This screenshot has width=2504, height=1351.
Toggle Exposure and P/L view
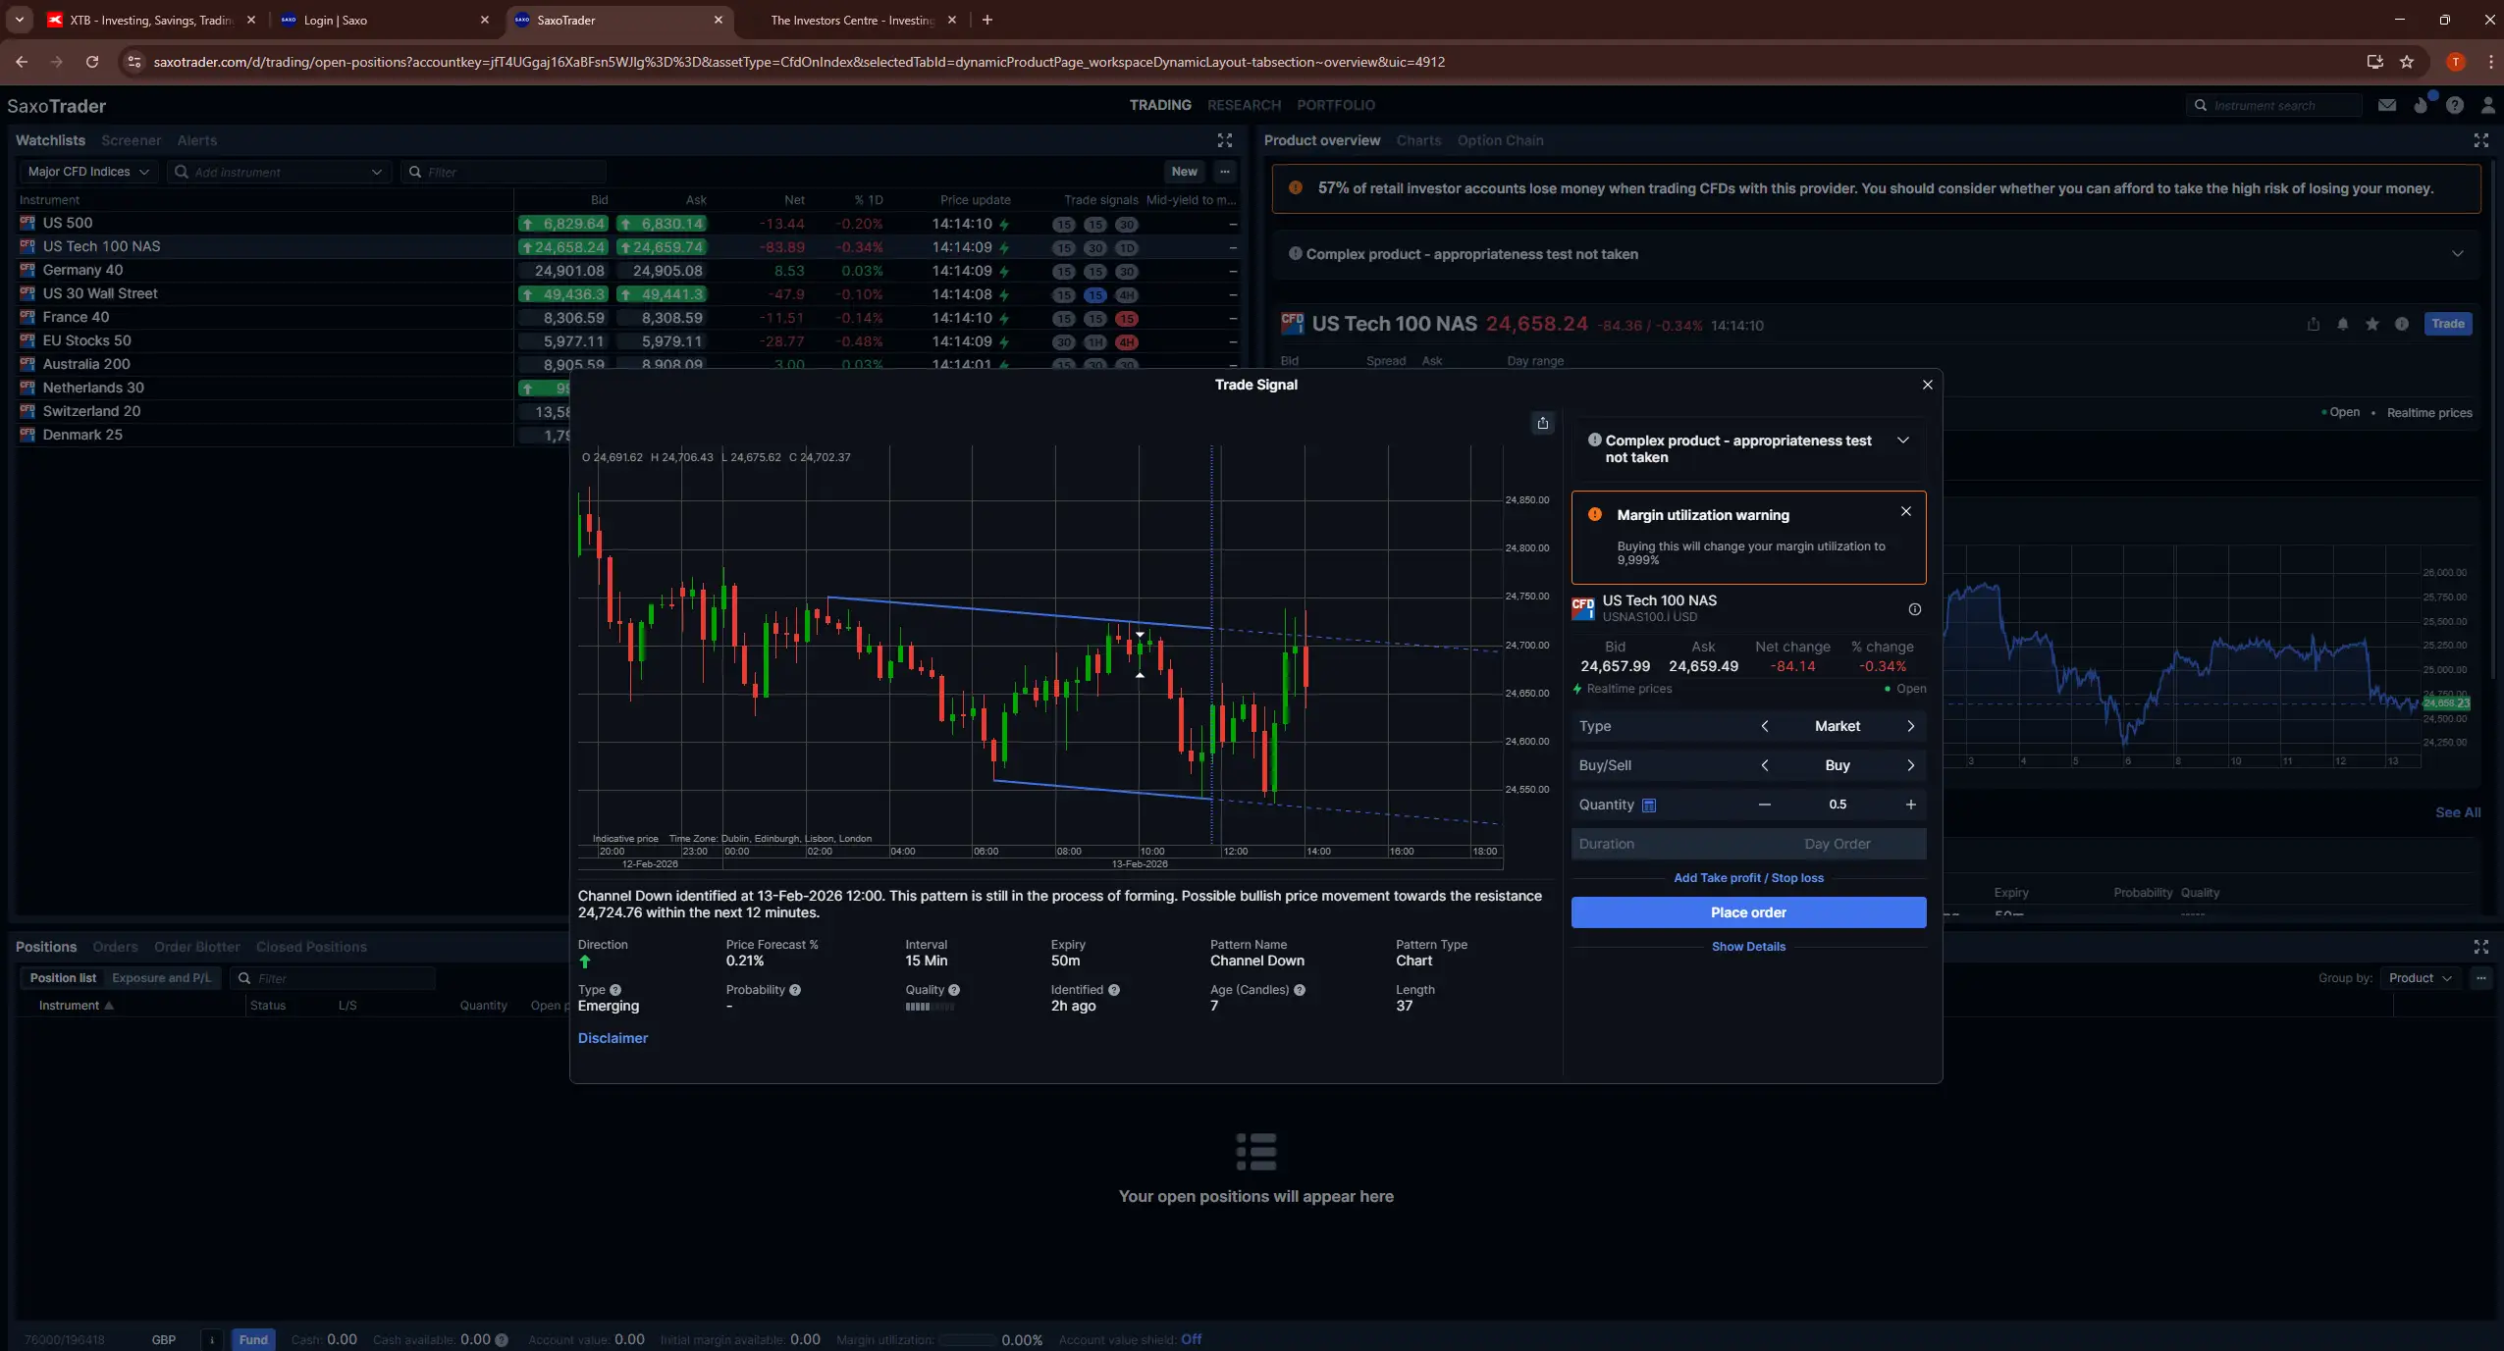pos(162,977)
